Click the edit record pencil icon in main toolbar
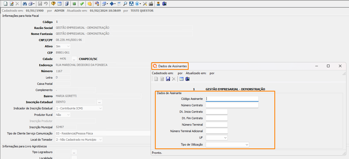The image size is (349, 159). click(11, 4)
